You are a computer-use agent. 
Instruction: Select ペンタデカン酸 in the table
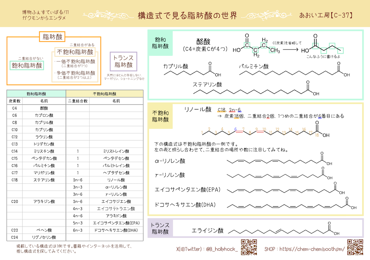tap(44, 158)
